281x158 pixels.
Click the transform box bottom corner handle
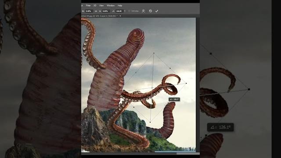point(150,122)
